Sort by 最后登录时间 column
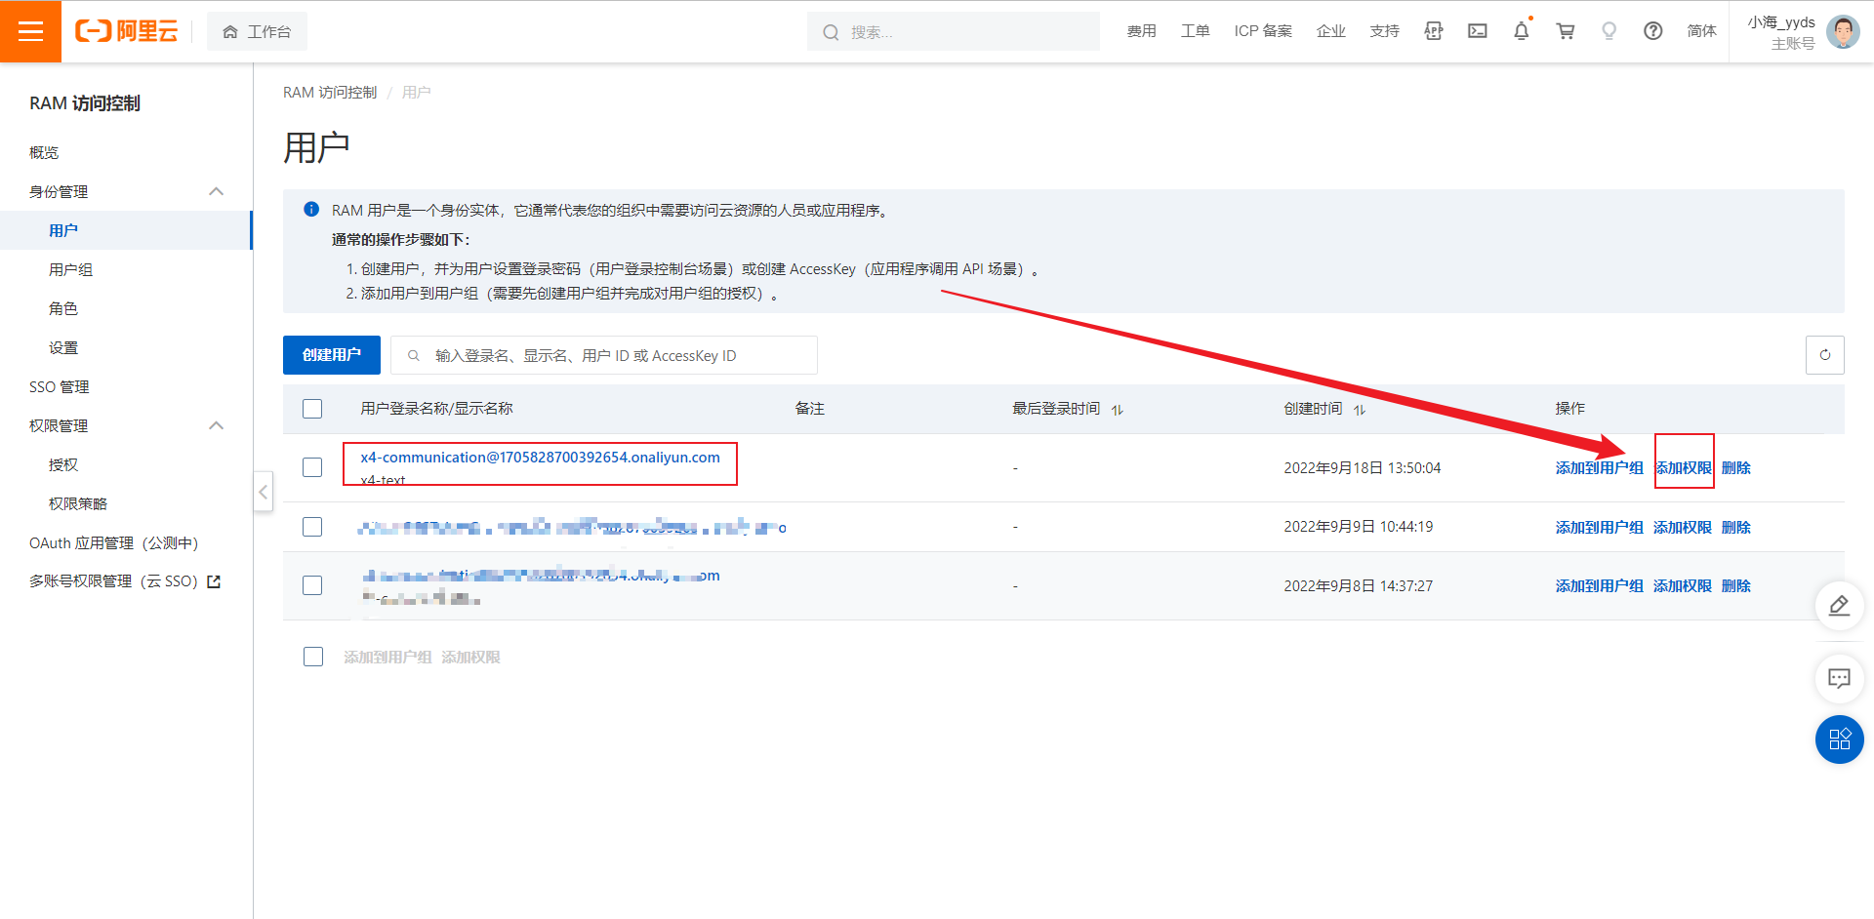1874x919 pixels. 1118,410
